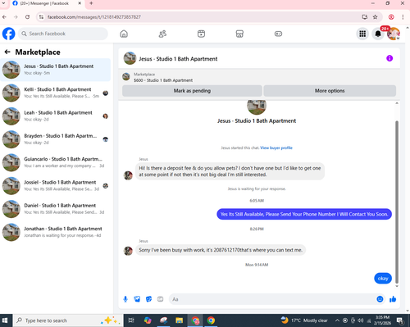
Task: Click Jesus chat header title
Action: (x=178, y=59)
